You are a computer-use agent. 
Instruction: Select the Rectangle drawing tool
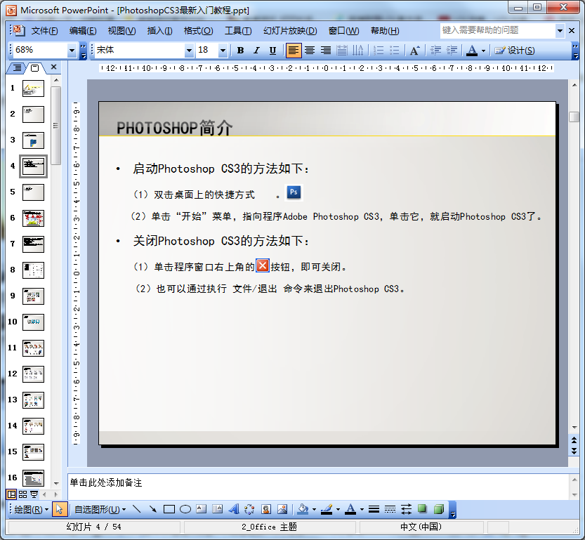(x=169, y=510)
